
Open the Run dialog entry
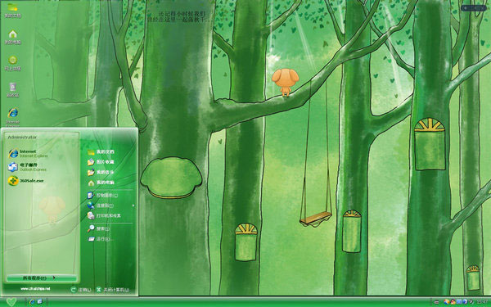(100, 239)
